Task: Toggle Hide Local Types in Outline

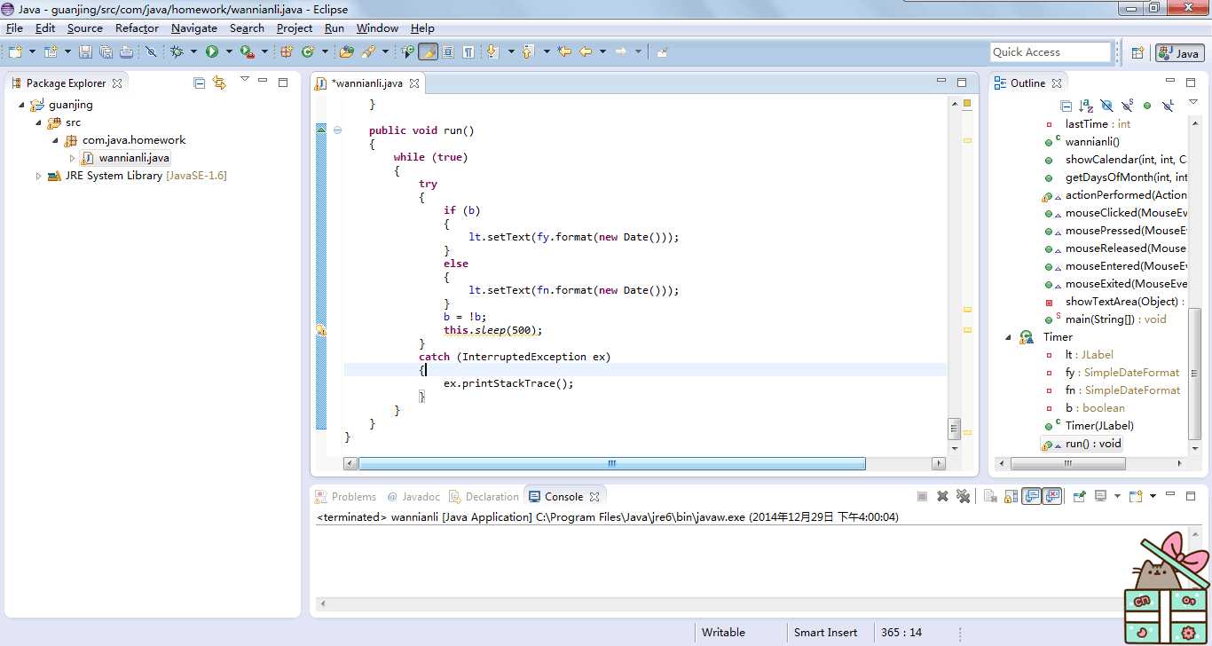Action: click(x=1169, y=106)
